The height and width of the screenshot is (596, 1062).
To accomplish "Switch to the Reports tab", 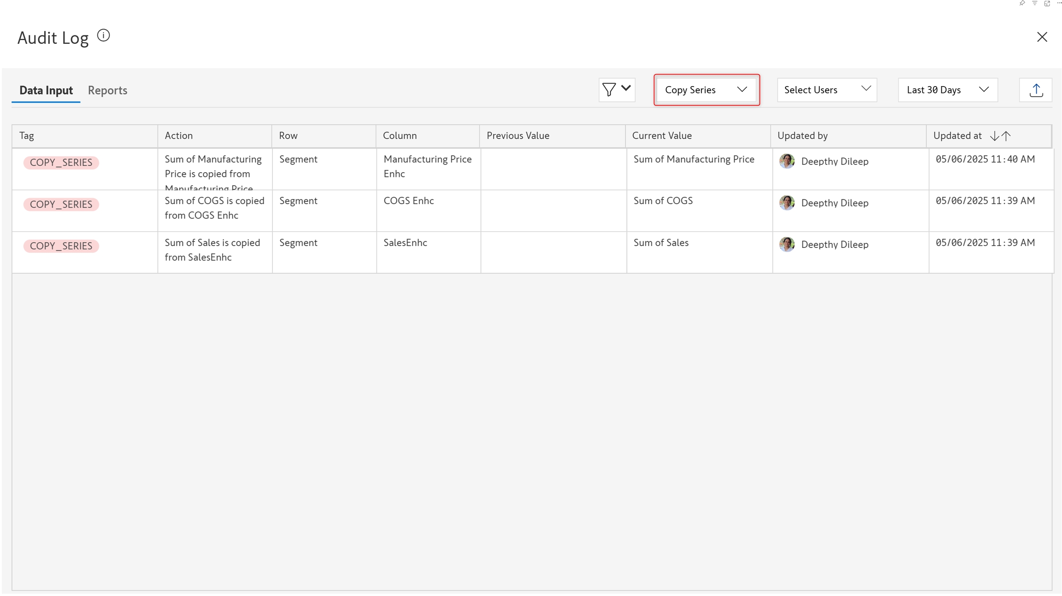I will (107, 90).
